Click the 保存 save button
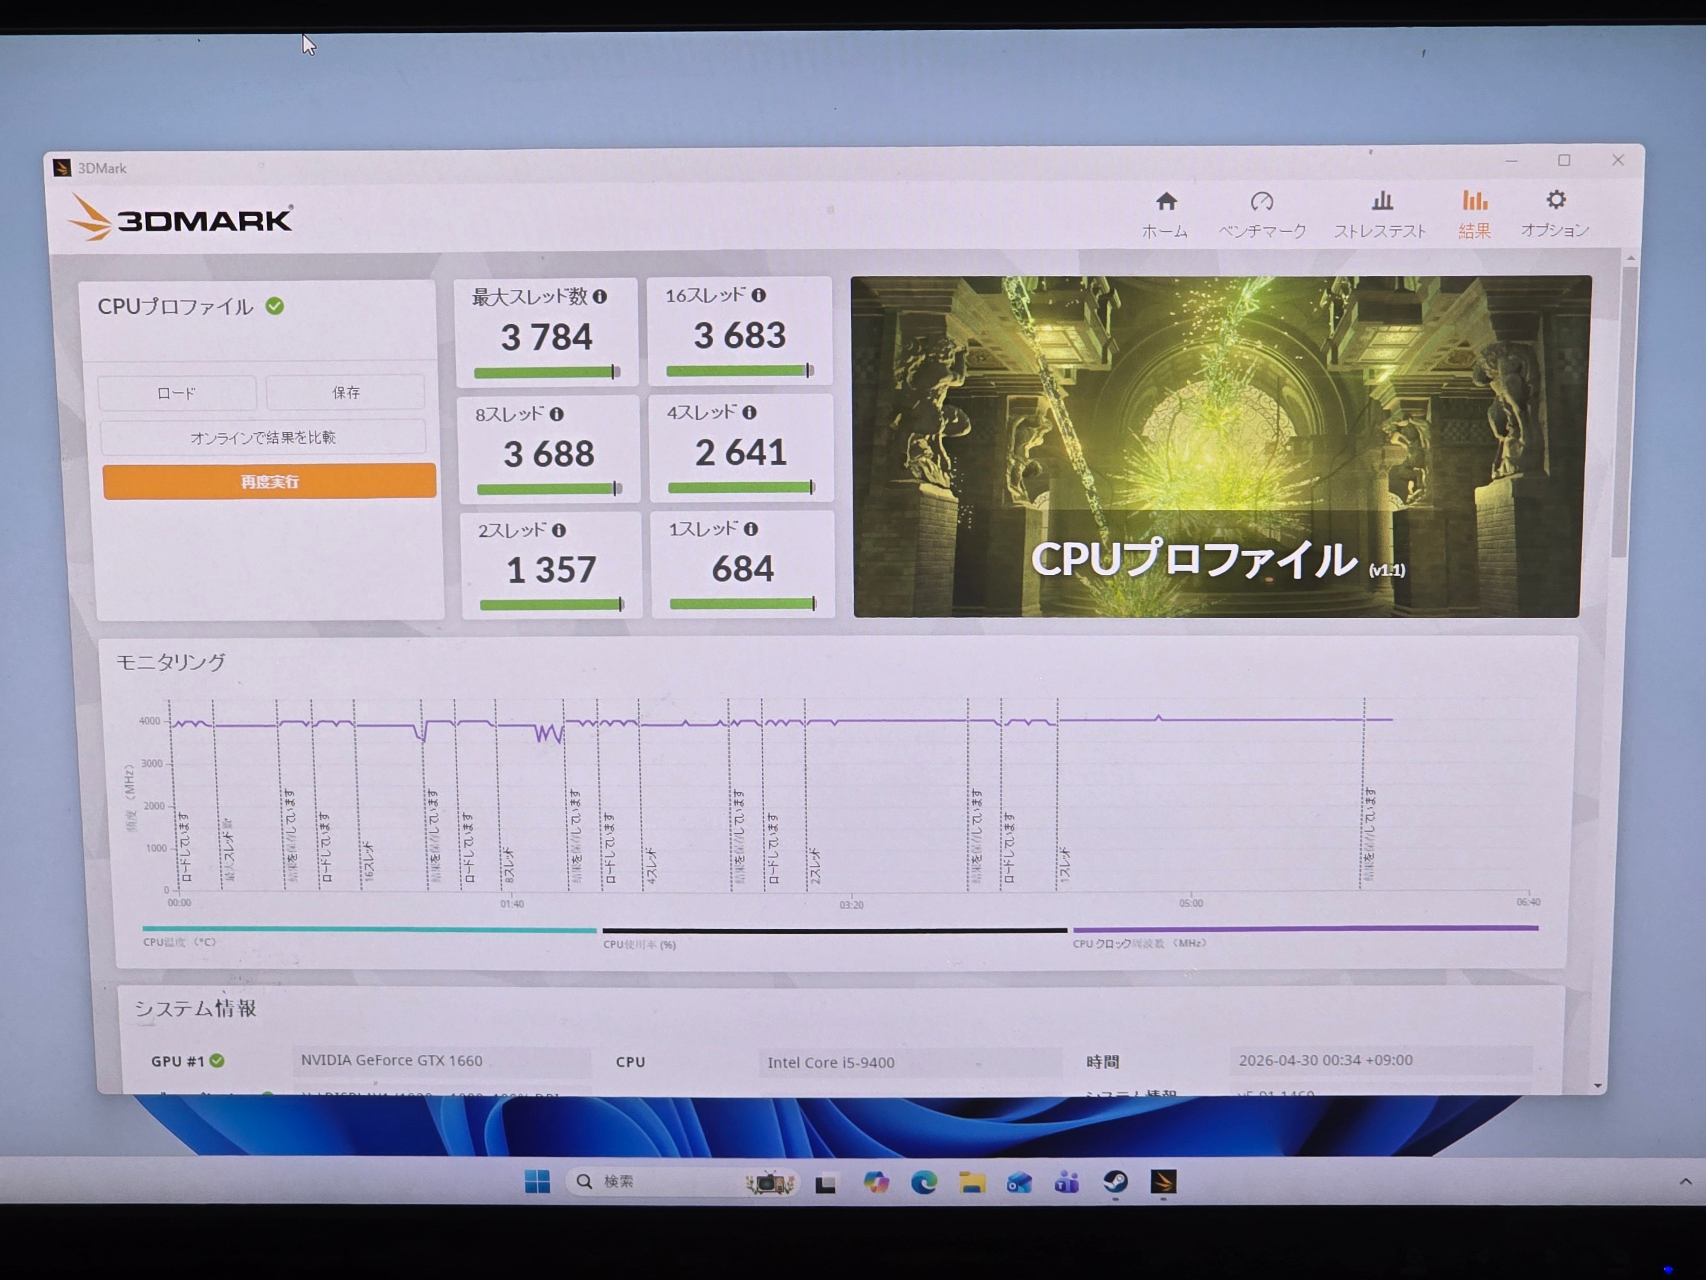The width and height of the screenshot is (1706, 1280). (x=345, y=393)
